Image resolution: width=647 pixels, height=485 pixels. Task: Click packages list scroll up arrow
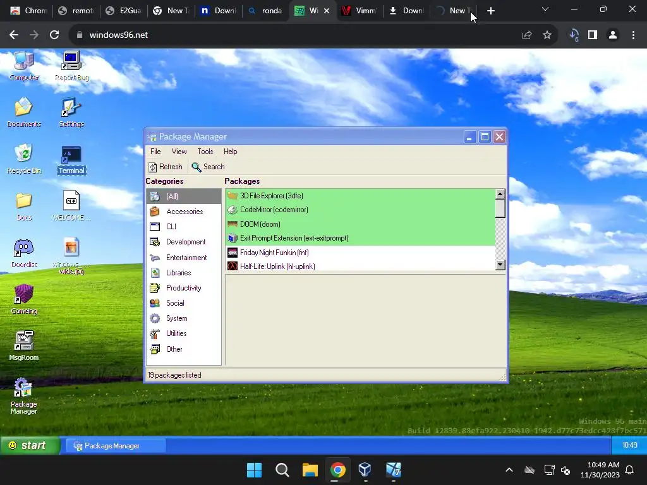point(500,194)
